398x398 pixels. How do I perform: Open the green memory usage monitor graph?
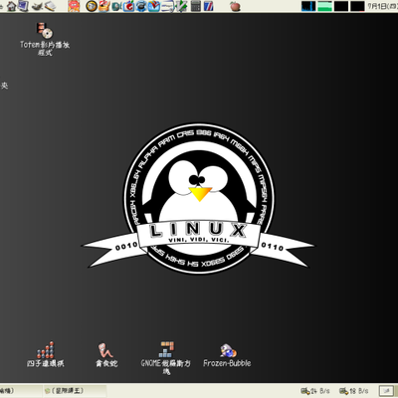coord(325,6)
